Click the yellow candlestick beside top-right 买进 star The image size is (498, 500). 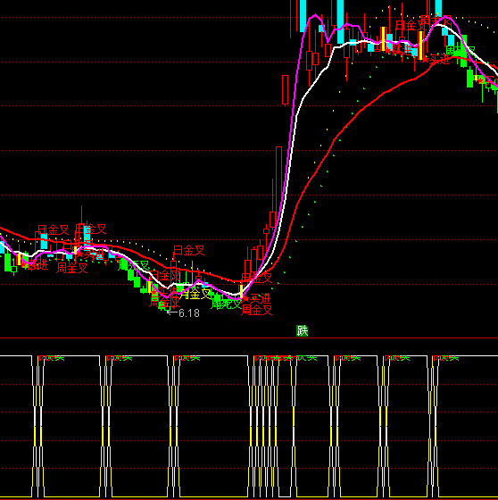tap(420, 46)
